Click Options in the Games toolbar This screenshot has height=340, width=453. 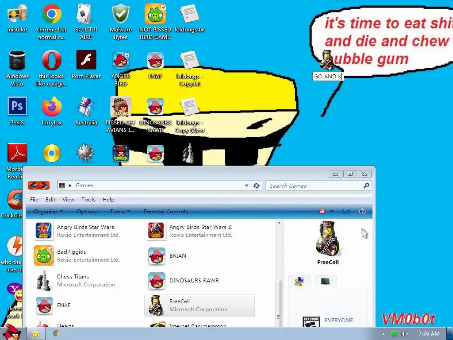(87, 211)
